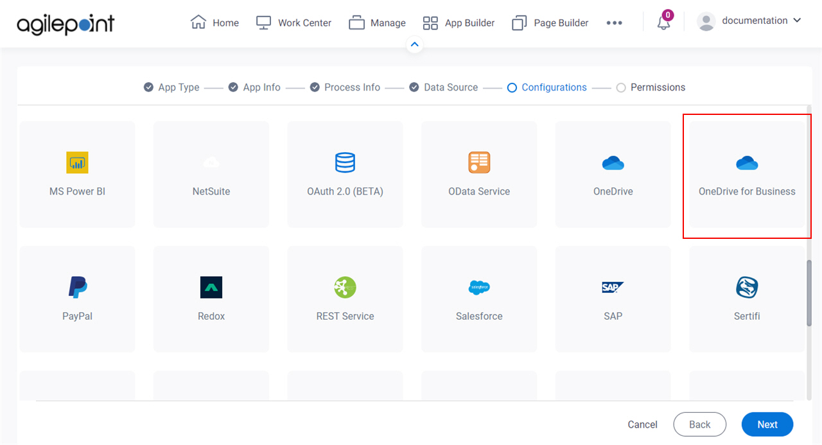Go to the Permissions step
Screen dimensions: 822x445
click(651, 87)
